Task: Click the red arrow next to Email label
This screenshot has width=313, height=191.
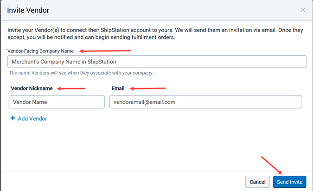Action: [x=148, y=88]
